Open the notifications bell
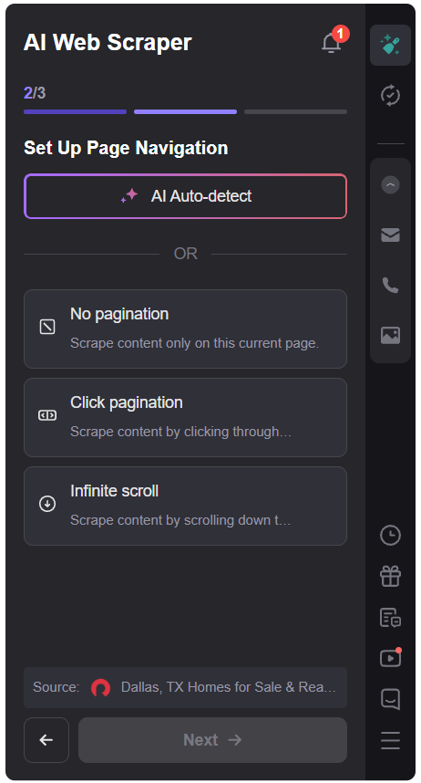The height and width of the screenshot is (783, 421). coord(331,43)
